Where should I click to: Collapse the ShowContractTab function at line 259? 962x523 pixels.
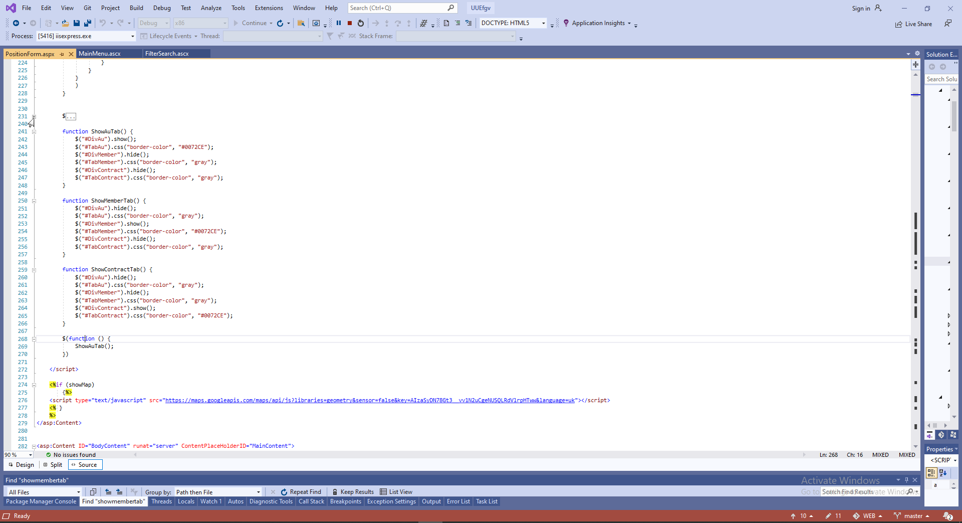[x=34, y=270]
